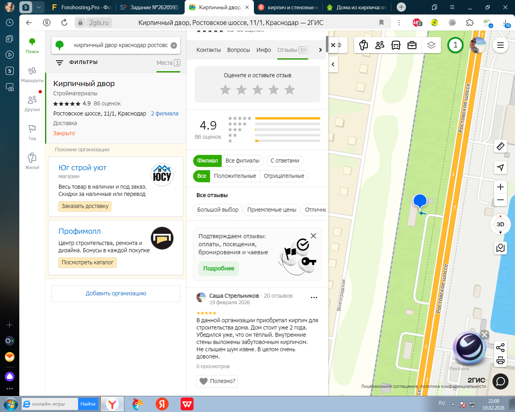This screenshot has width=515, height=412.
Task: Open the Routes (Маршруты) sidebar icon
Action: point(32,74)
